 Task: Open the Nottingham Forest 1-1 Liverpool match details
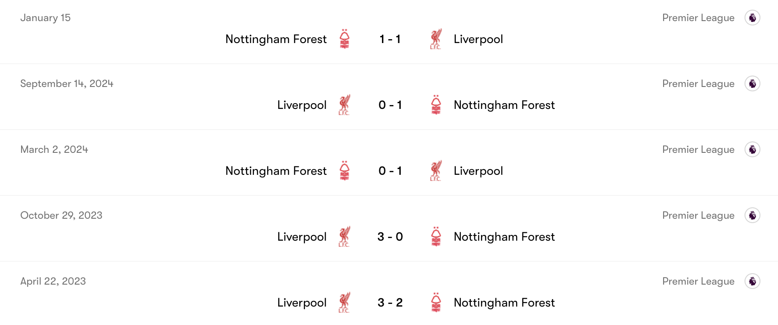coord(389,39)
